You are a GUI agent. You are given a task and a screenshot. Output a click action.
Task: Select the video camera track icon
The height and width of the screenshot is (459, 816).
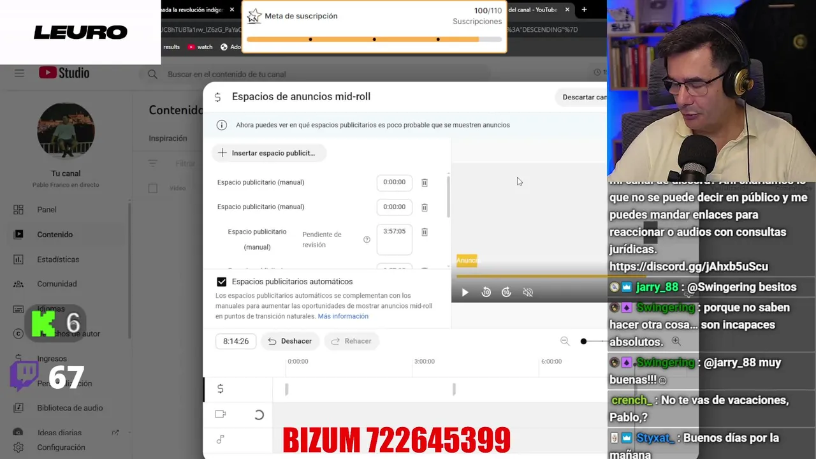click(220, 414)
